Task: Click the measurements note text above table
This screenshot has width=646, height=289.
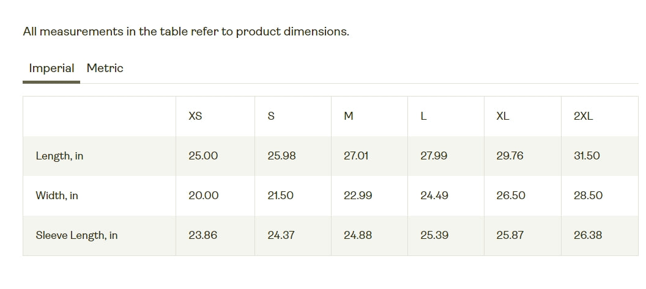Action: pos(186,32)
